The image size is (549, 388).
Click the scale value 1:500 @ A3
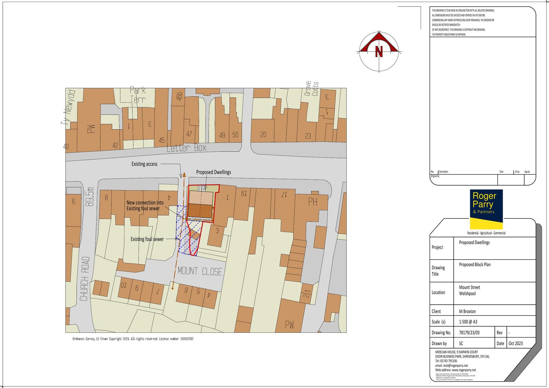point(468,322)
